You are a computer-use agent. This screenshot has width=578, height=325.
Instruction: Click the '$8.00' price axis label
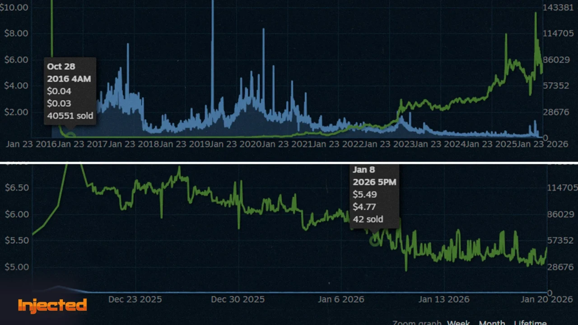tap(16, 33)
